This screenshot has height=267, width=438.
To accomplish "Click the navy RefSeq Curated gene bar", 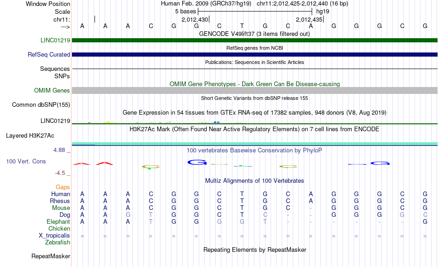I will point(255,54).
